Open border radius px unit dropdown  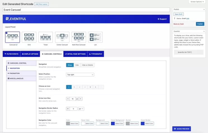[81, 109]
